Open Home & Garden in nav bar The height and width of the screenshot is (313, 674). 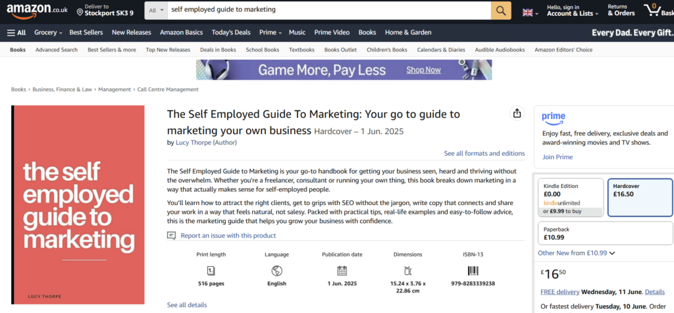point(408,33)
